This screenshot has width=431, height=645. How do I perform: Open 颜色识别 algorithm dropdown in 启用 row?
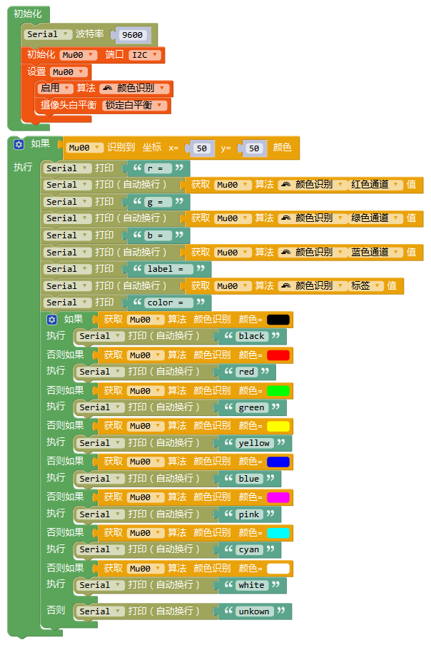[134, 88]
